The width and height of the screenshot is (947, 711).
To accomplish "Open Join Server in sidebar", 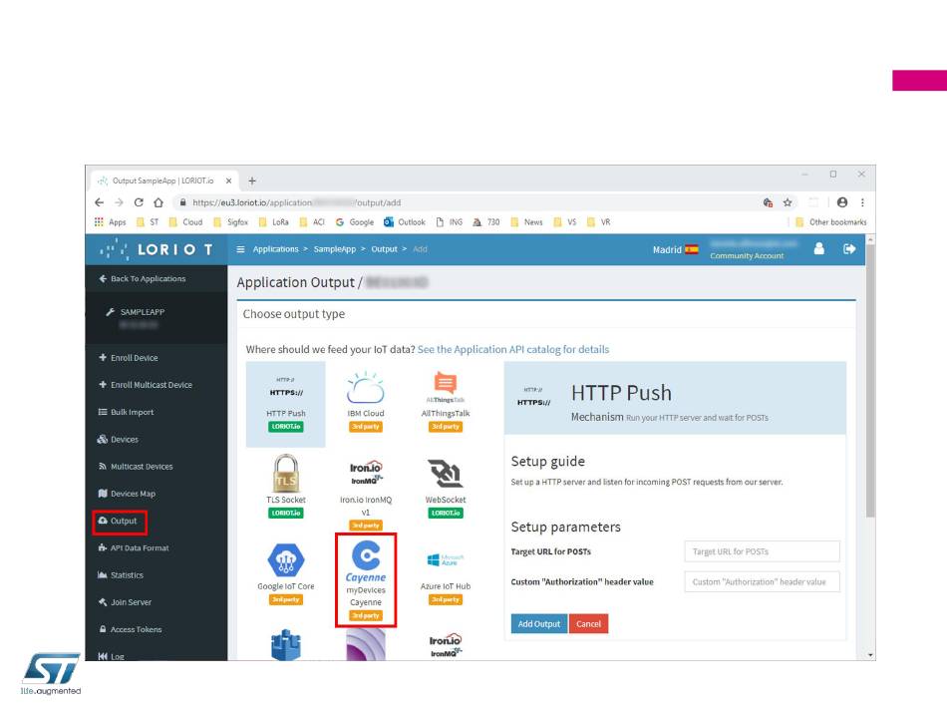I will point(125,602).
